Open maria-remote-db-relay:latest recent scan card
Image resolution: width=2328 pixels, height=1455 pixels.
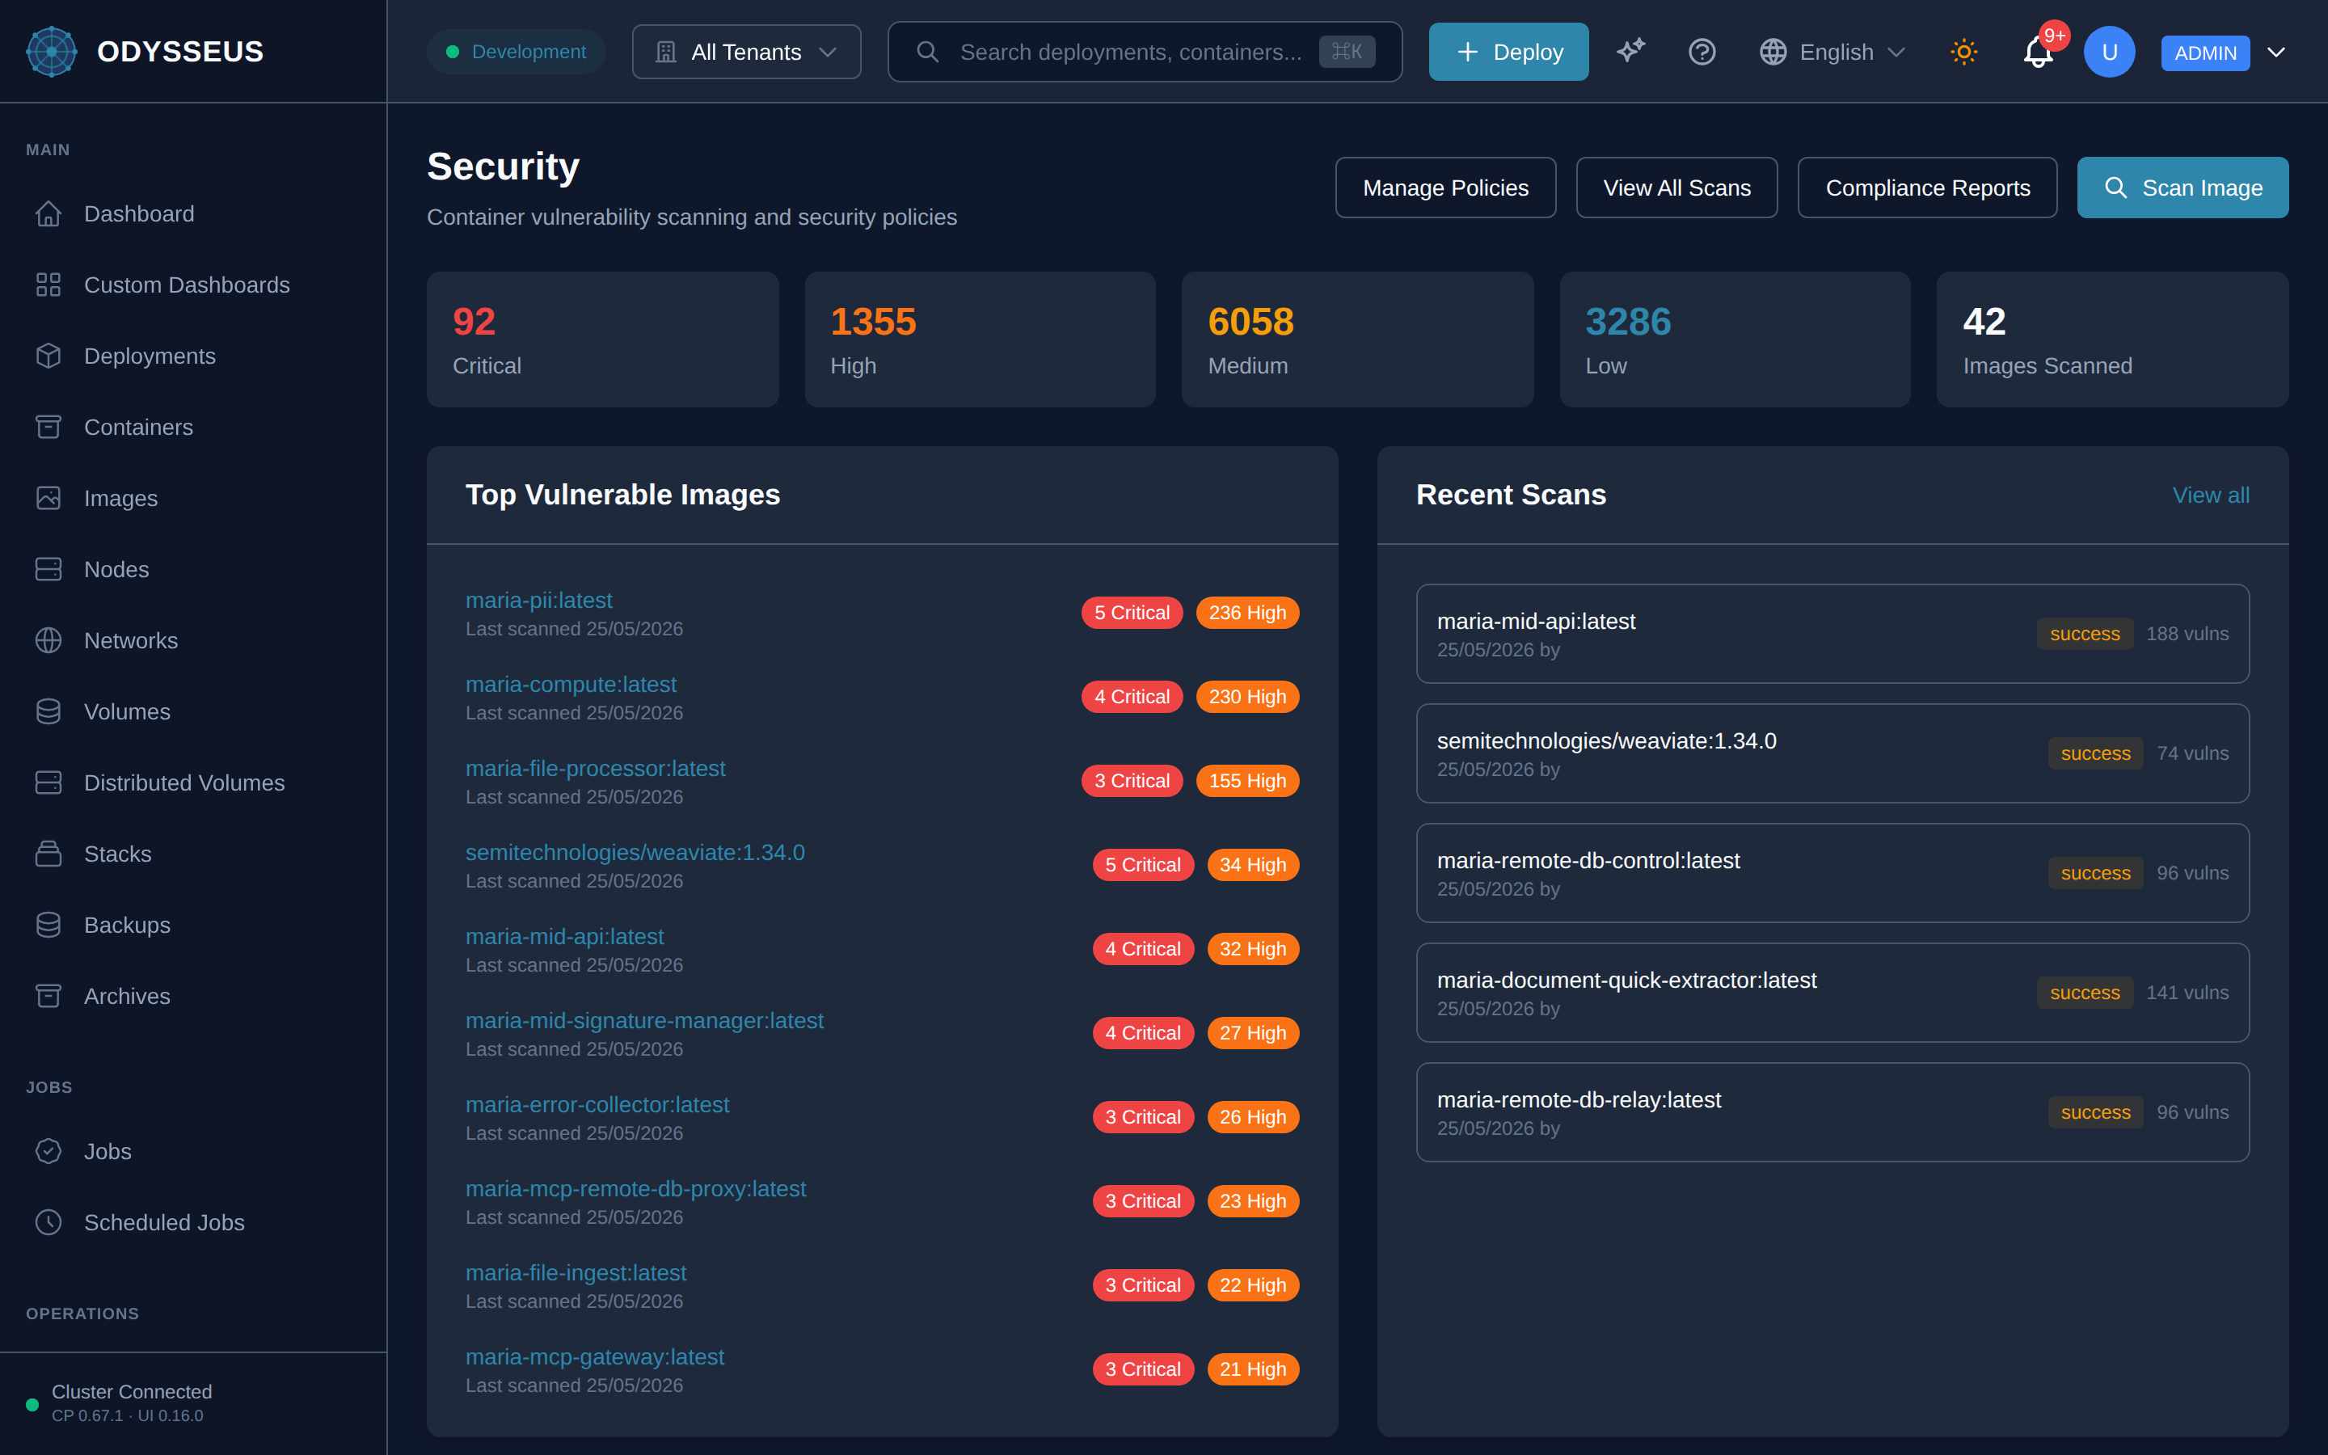[1832, 1112]
